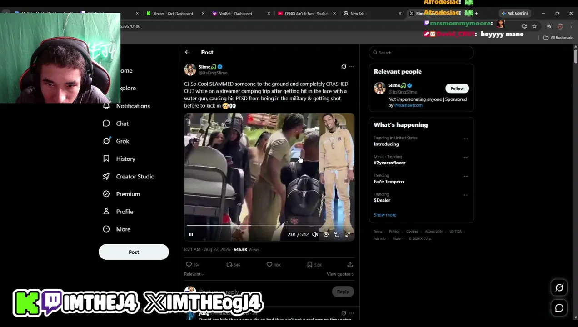Open Chat in the sidebar
This screenshot has width=578, height=327.
(x=116, y=124)
